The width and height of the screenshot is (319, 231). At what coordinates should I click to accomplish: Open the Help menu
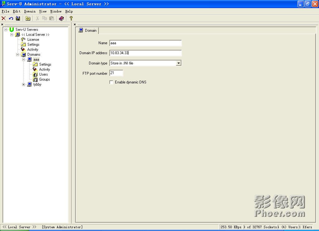point(69,12)
